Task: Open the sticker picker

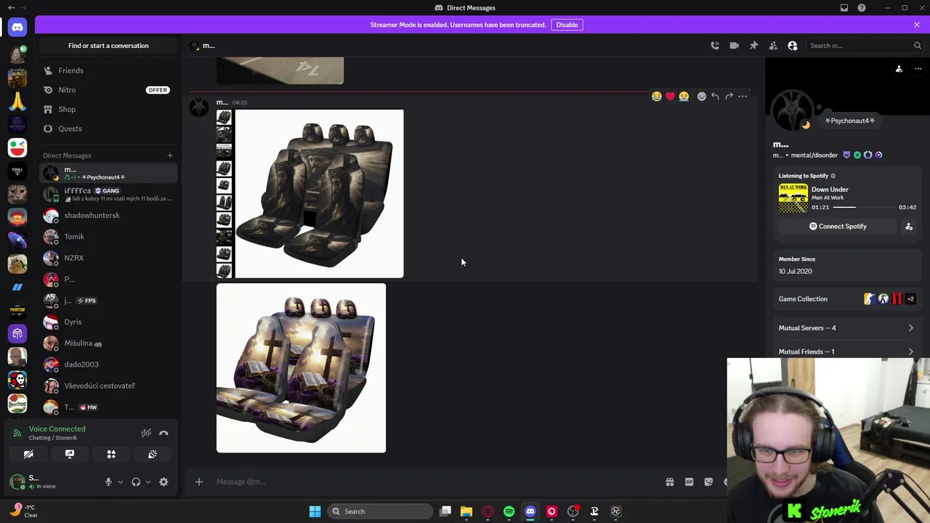Action: 708,482
